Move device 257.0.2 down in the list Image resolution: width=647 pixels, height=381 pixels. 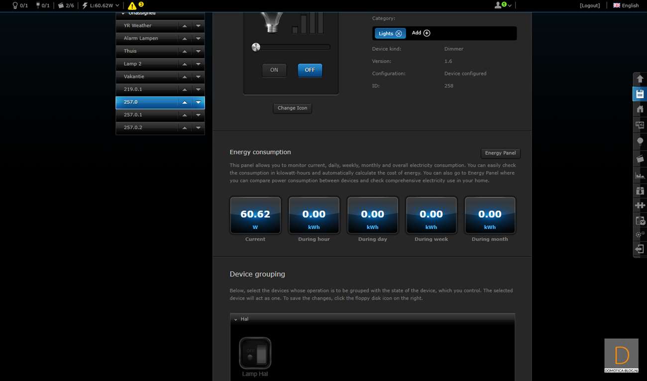click(x=198, y=128)
